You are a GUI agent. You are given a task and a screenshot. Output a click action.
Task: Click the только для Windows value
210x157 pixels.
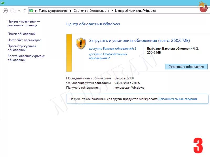[129, 88]
